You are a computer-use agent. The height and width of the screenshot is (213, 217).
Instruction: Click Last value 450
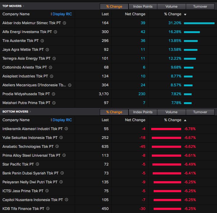coord(105,209)
